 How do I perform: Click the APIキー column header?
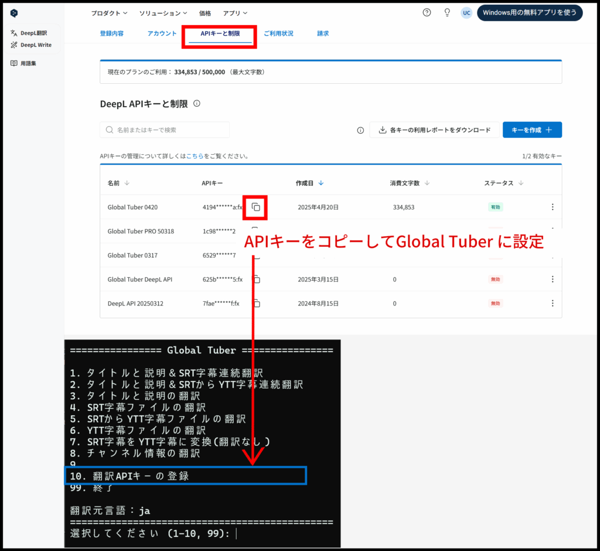click(x=212, y=183)
